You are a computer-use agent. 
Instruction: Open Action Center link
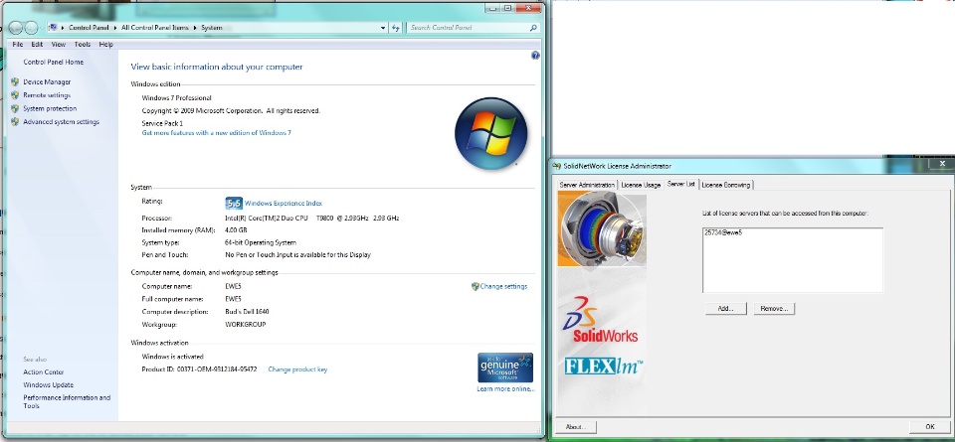[43, 372]
